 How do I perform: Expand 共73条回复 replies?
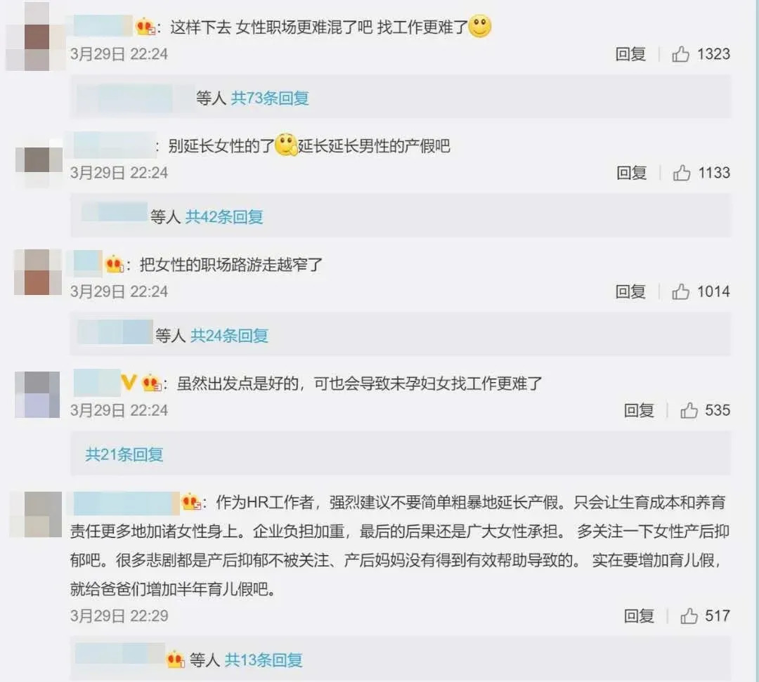point(270,98)
